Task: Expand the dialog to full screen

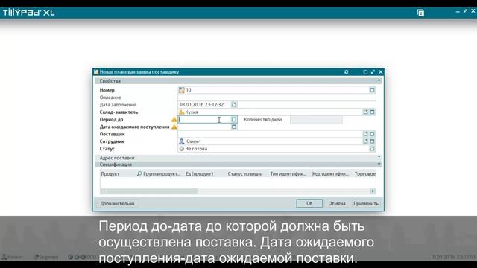Action: coord(373,72)
